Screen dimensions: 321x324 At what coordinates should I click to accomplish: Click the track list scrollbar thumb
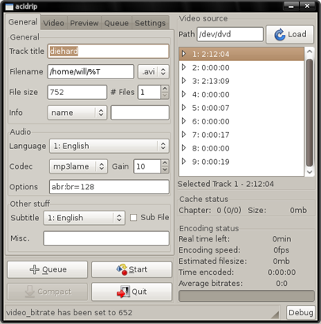pyautogui.click(x=309, y=113)
